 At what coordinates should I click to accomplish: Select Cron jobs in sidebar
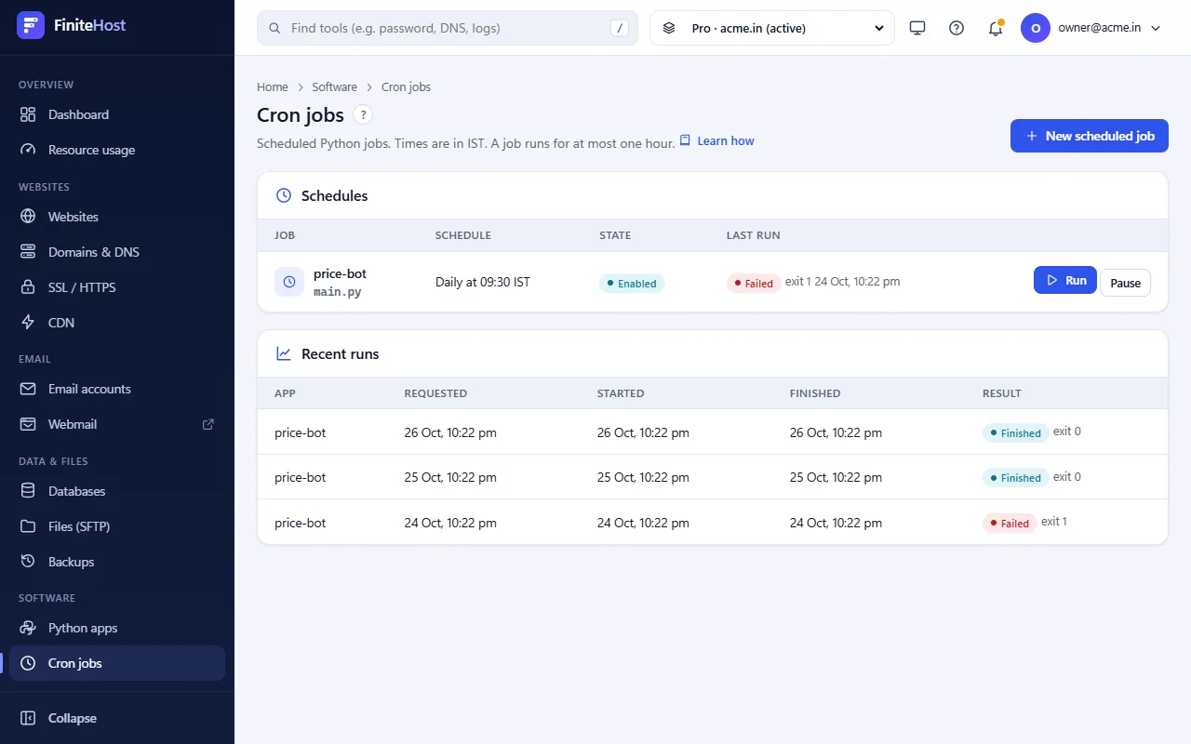click(117, 663)
